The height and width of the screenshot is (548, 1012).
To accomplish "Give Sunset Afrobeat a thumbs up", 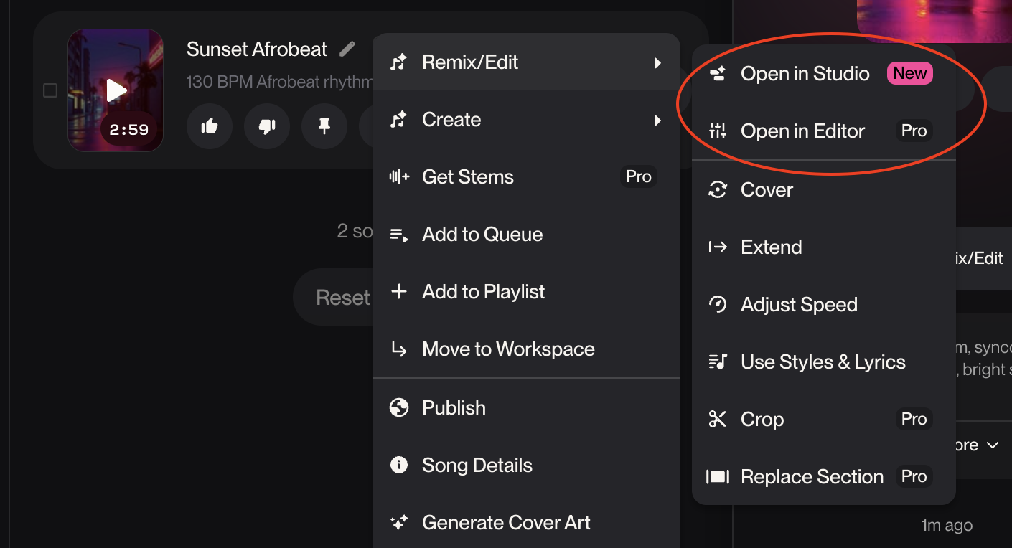I will coord(209,126).
